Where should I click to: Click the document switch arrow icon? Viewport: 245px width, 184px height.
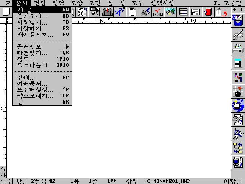(x=221, y=12)
